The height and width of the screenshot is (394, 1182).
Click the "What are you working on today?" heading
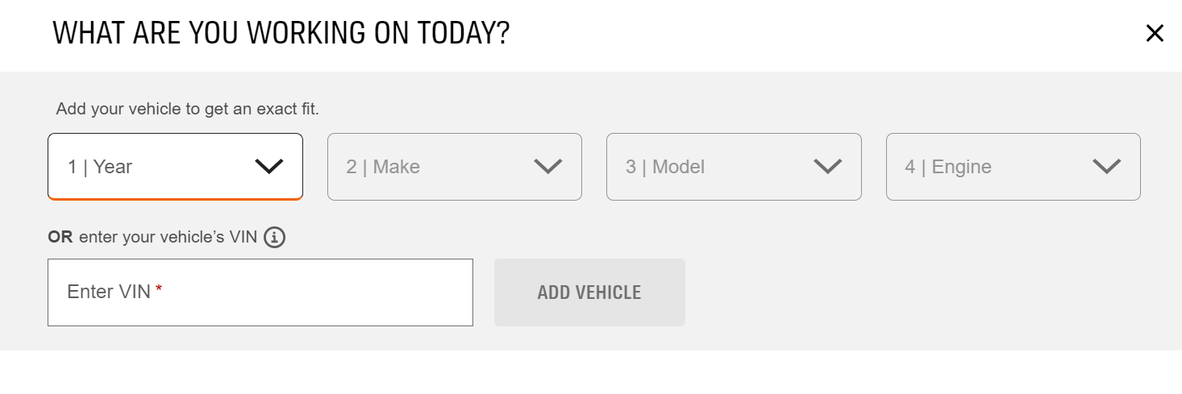(x=281, y=34)
